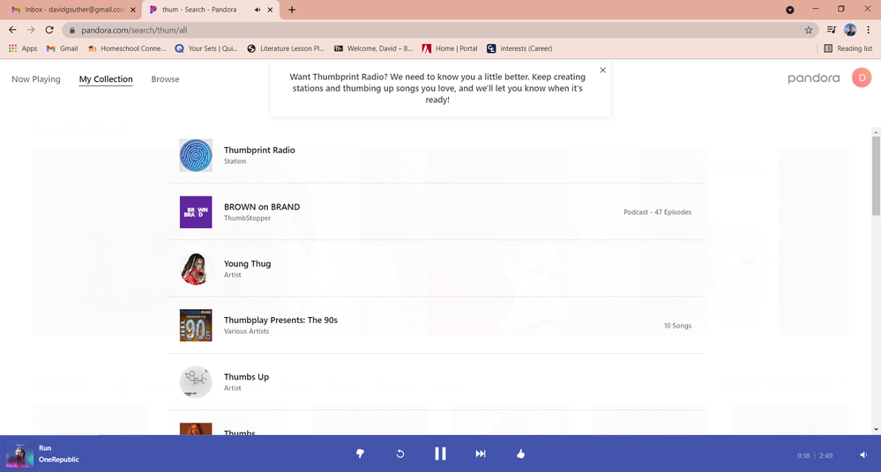This screenshot has width=881, height=472.
Task: Click the page vertical scrollbar thumb
Action: tap(876, 175)
